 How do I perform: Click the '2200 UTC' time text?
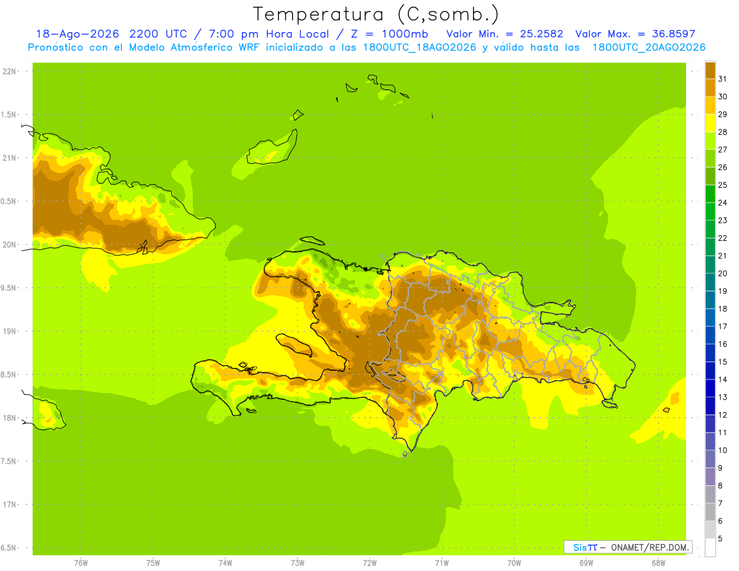[x=160, y=34]
